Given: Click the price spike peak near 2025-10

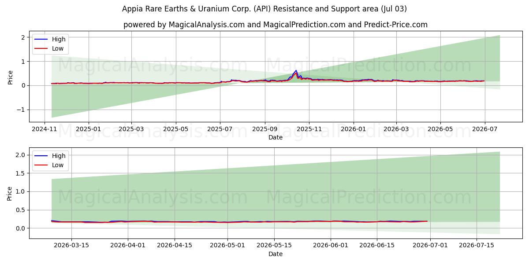Looking at the screenshot, I should pyautogui.click(x=296, y=70).
